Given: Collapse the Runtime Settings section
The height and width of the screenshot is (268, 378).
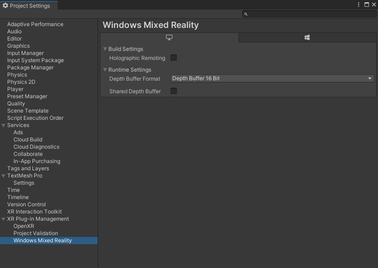Looking at the screenshot, I should (105, 70).
